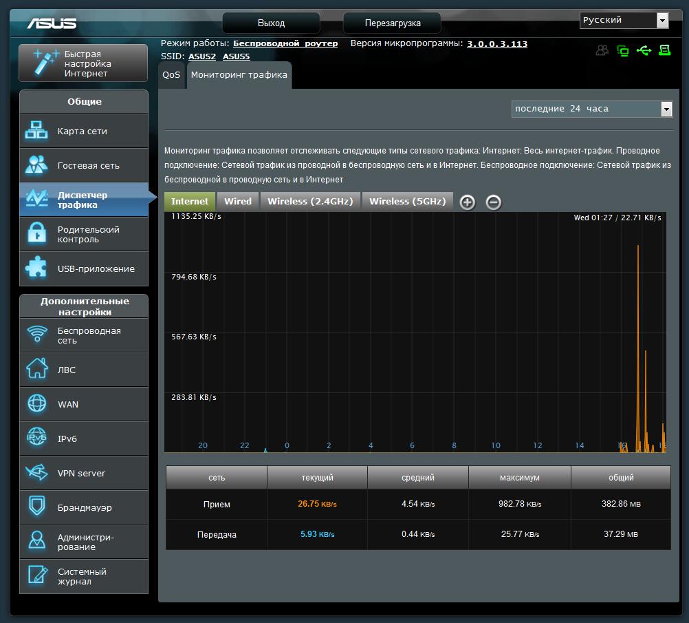The width and height of the screenshot is (689, 623).
Task: Click the Administration user icon
Action: (37, 540)
